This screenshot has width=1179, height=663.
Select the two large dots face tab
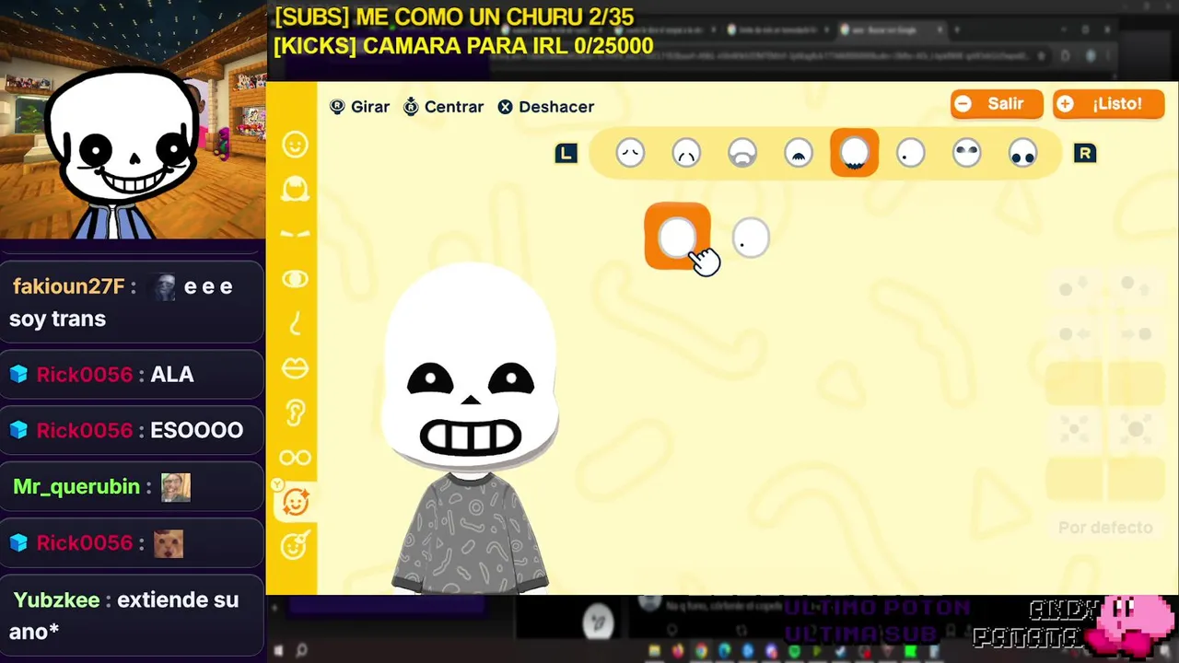click(x=1022, y=153)
